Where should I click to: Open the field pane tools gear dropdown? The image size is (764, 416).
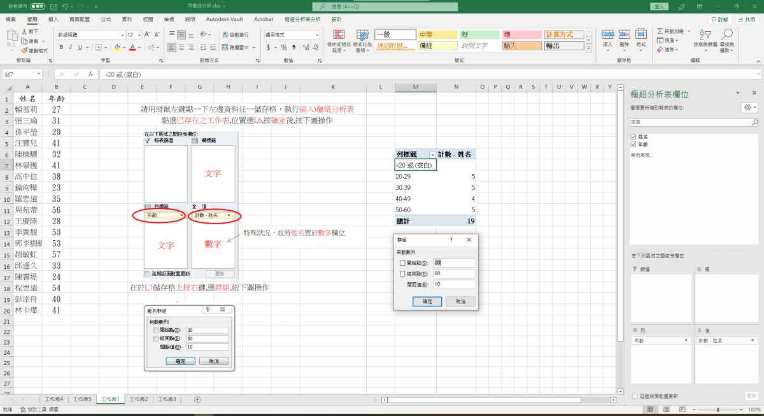pyautogui.click(x=749, y=108)
